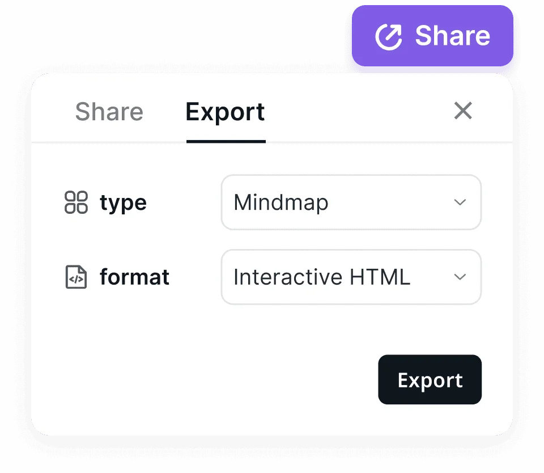Viewport: 544px width, 473px height.
Task: Dismiss the dialog using the close control
Action: [x=463, y=111]
